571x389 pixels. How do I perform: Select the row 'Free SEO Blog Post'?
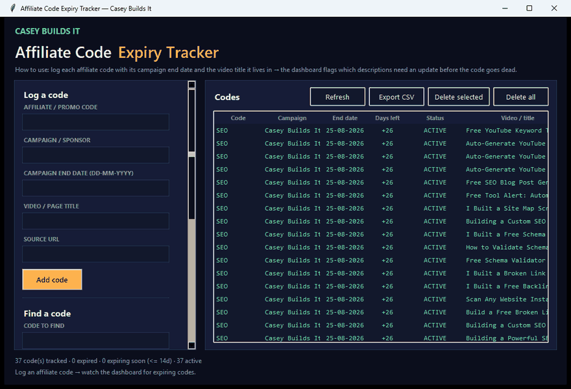point(381,182)
